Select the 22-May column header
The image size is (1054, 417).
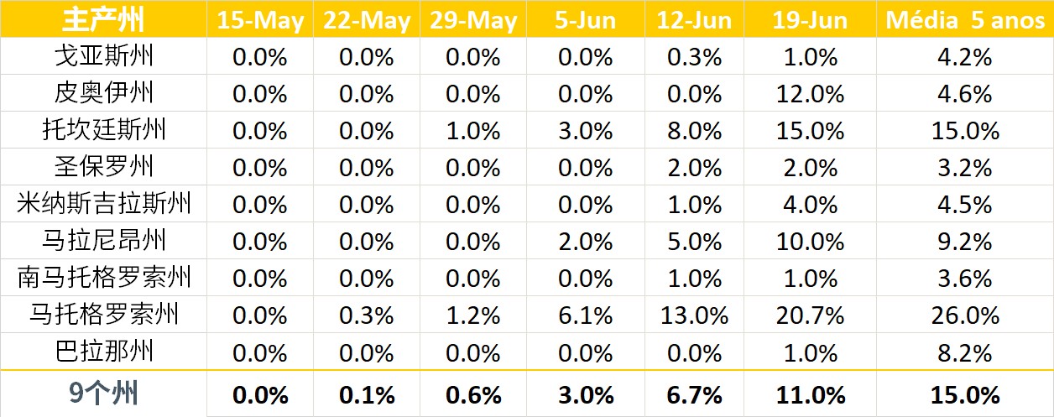coord(366,21)
